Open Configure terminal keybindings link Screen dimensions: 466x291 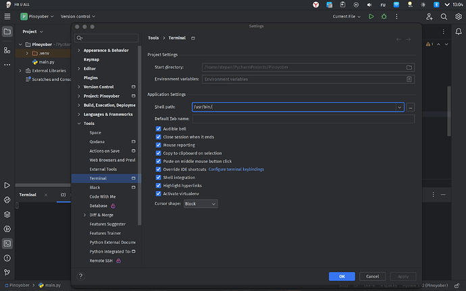[236, 169]
